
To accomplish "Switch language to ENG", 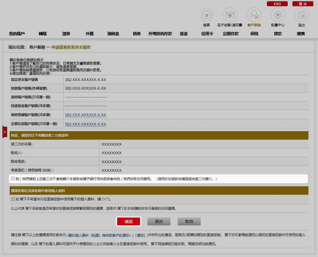I will pyautogui.click(x=277, y=4).
